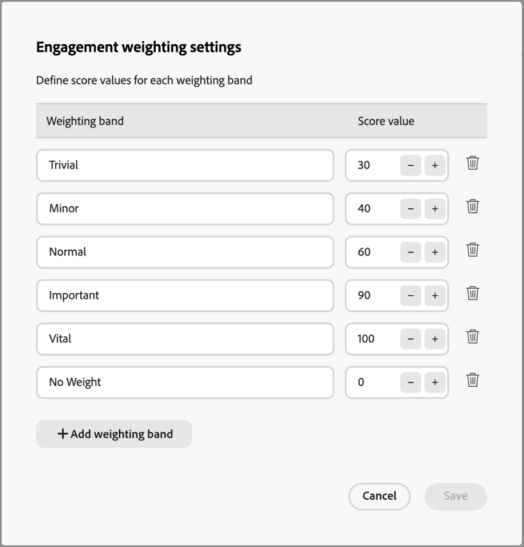Click the Add weighting band button
Screen dimensions: 524x547
point(114,434)
